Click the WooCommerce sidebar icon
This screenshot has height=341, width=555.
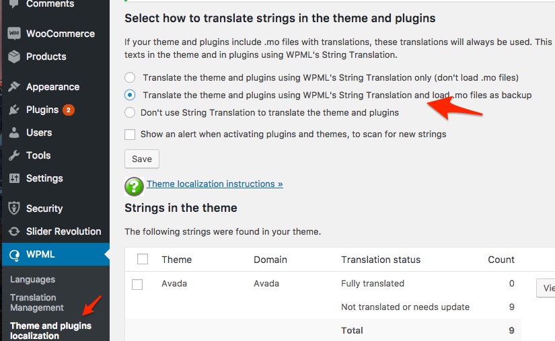(14, 34)
